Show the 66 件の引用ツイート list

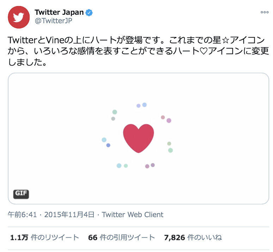tap(121, 238)
